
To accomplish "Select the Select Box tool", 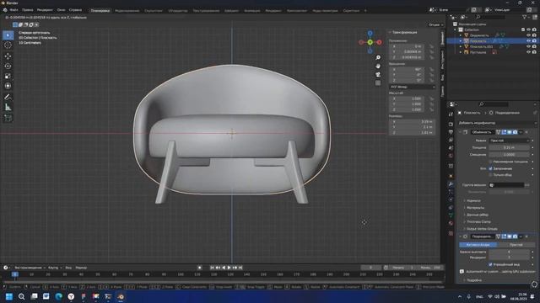I will pyautogui.click(x=8, y=35).
